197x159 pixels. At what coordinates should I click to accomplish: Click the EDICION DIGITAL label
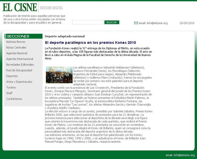(x=52, y=8)
